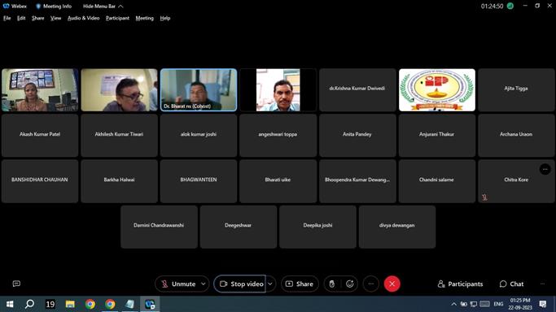
Task: Open the Audio & Video menu
Action: click(x=83, y=18)
